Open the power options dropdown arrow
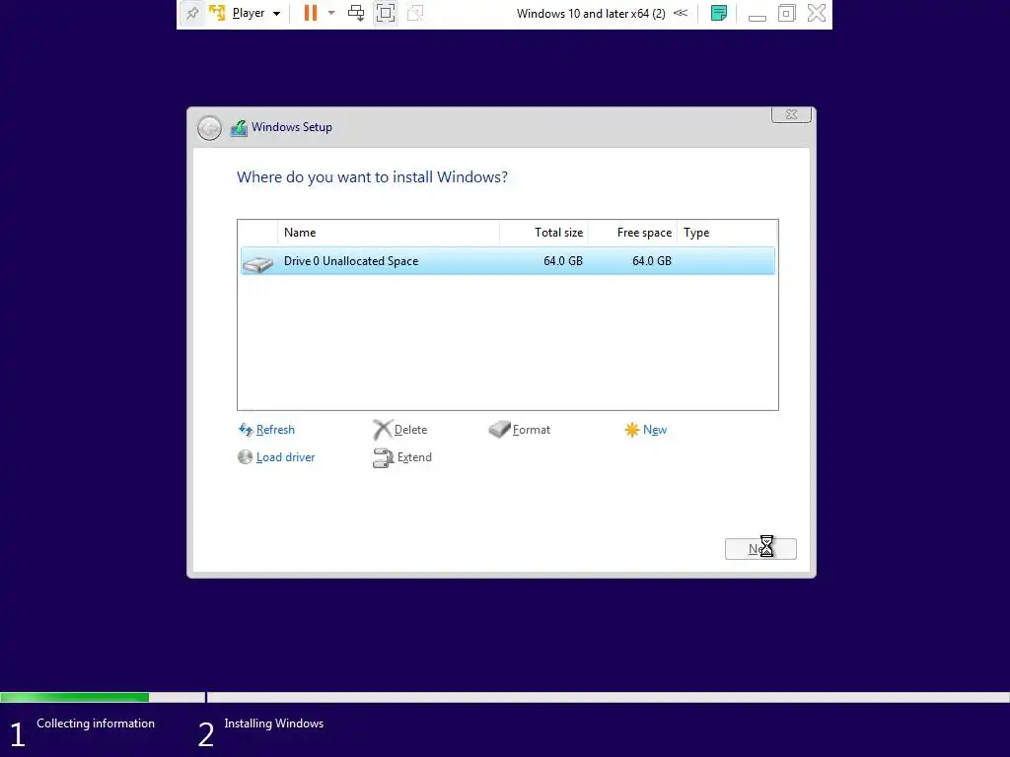Image resolution: width=1010 pixels, height=757 pixels. (331, 13)
